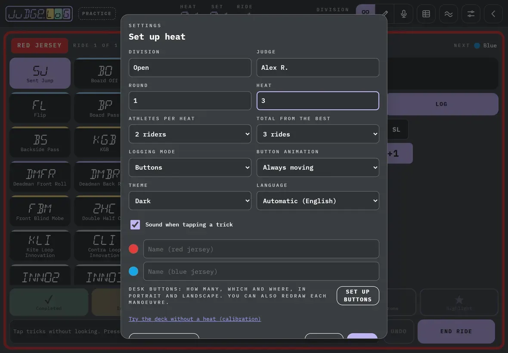Click the Set Up Buttons button
Screen dimensions: 508x353
[358, 296]
